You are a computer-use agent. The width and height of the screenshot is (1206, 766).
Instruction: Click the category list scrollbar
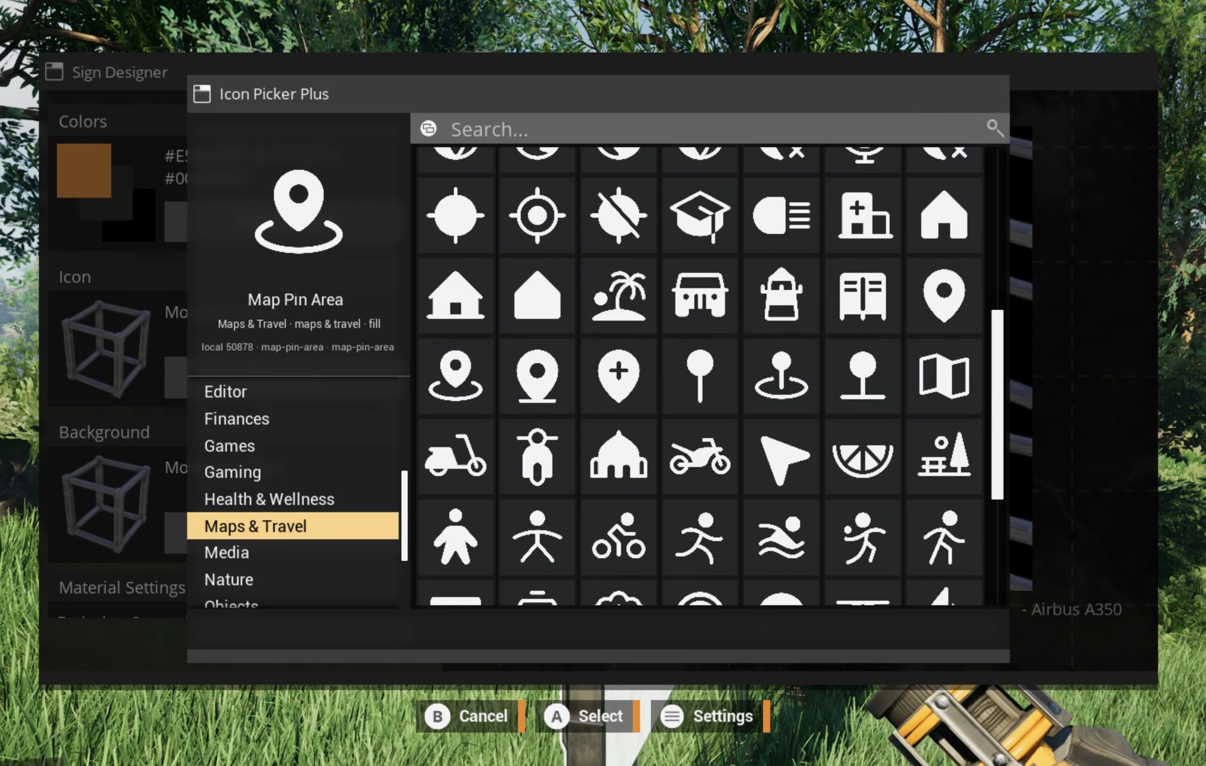404,516
